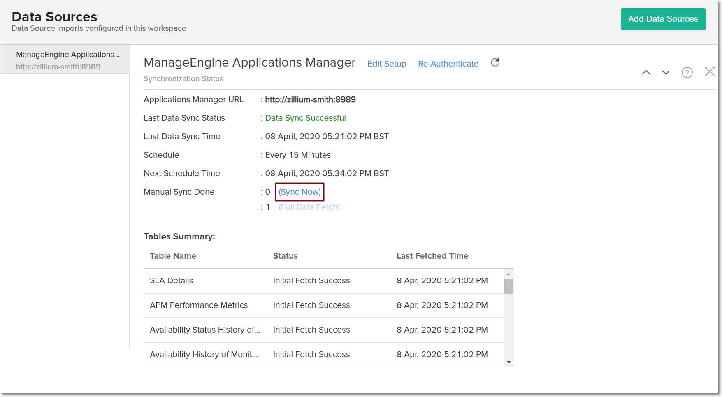
Task: Click the Last Fetched Time column header
Action: 432,256
